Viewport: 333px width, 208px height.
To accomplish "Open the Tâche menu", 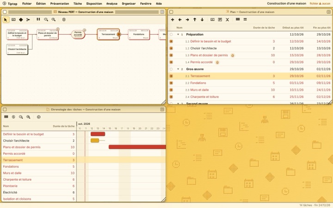I will pos(78,4).
